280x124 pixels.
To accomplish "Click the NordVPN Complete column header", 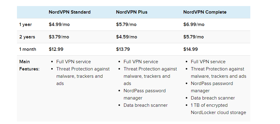I will pos(205,12).
